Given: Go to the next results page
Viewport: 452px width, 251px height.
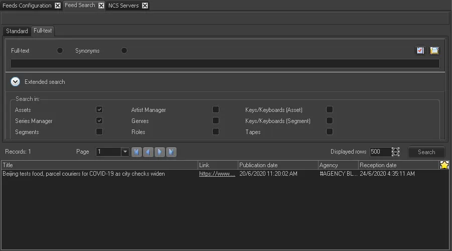Looking at the screenshot, I should [160, 152].
